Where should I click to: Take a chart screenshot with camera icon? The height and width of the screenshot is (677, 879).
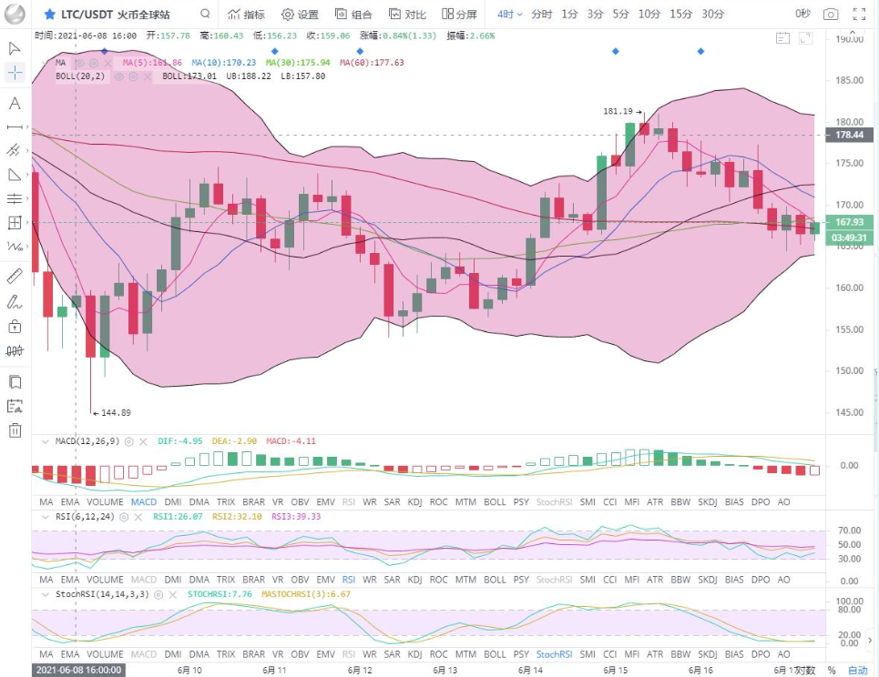830,15
